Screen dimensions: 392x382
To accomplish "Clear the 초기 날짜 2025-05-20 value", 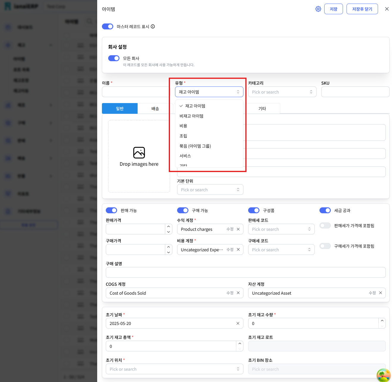I will point(238,323).
